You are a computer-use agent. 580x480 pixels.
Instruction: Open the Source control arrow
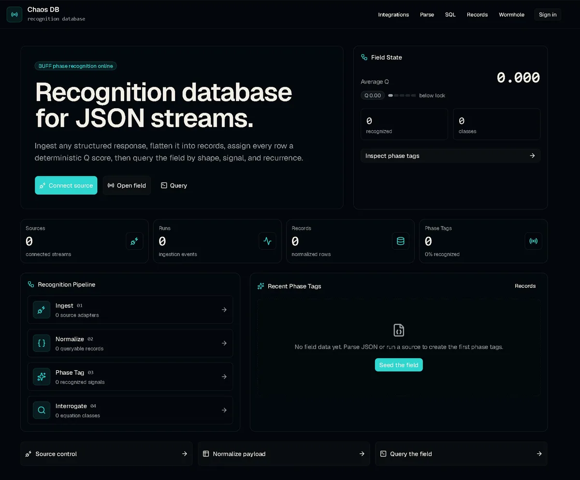(185, 454)
